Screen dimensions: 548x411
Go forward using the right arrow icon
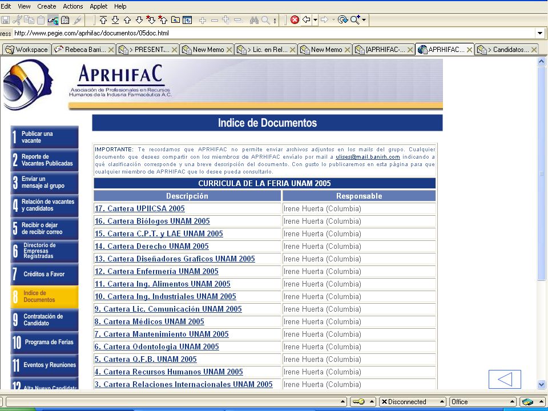click(325, 20)
